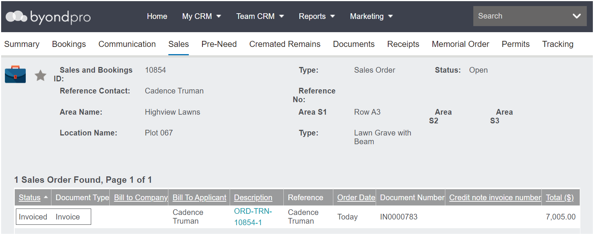Open the Memorial Order tab
The image size is (594, 235).
tap(460, 44)
